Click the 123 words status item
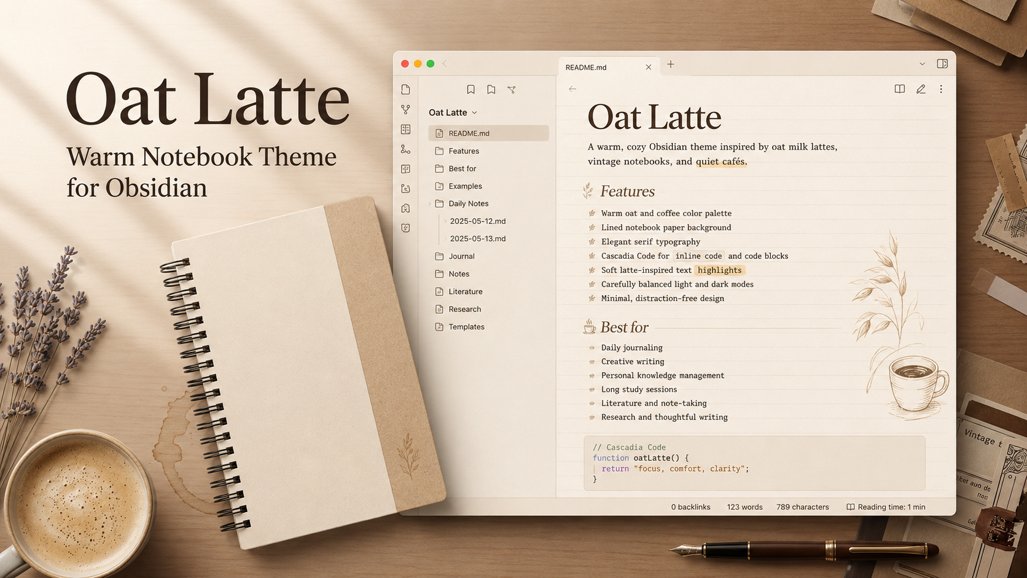The image size is (1027, 578). tap(744, 507)
